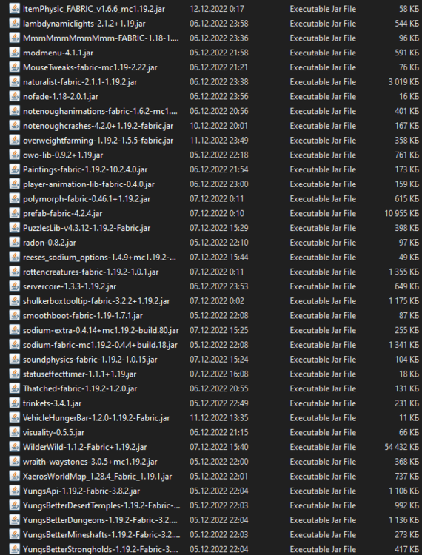Click the 06.12.2022 21:15 date of visuality
Screen dimensions: 422x555
[x=219, y=432]
